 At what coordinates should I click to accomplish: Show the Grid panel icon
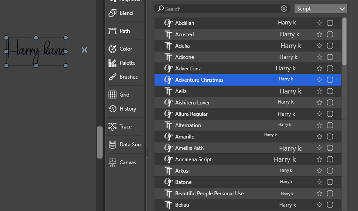pos(112,95)
